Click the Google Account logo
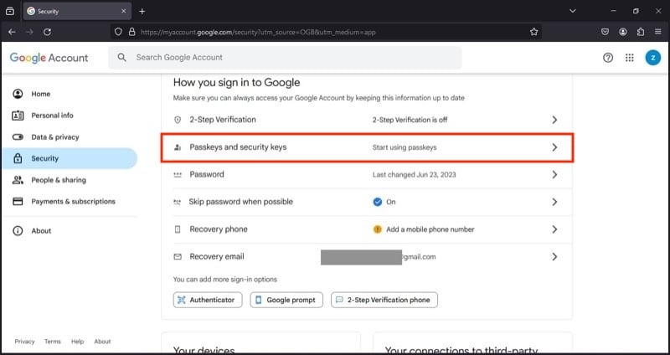670x355 pixels. click(x=49, y=58)
